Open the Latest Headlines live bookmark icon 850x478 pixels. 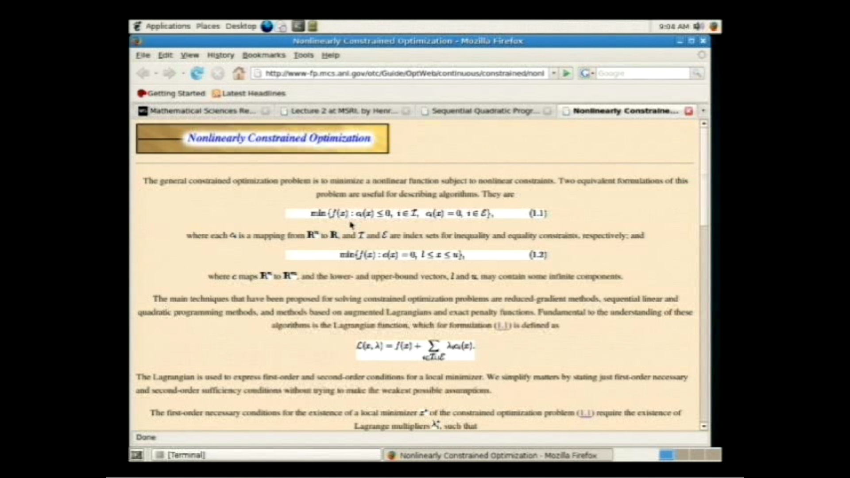(216, 93)
